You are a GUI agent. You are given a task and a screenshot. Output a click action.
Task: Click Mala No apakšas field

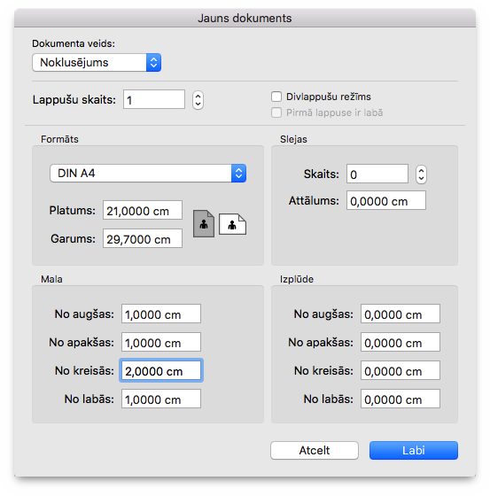click(161, 342)
